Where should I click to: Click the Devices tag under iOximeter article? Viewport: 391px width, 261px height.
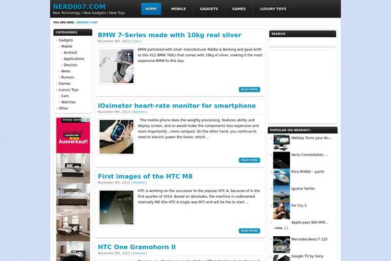pos(139,112)
